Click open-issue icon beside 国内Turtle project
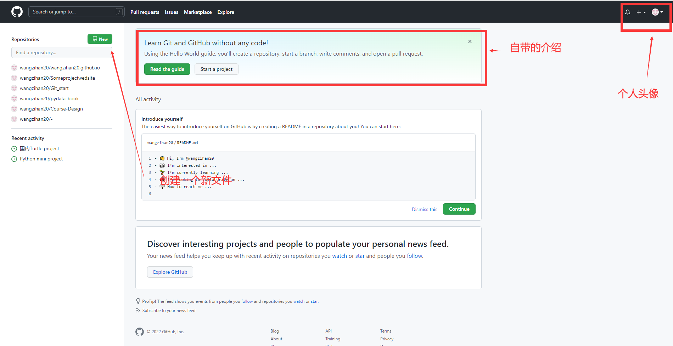The height and width of the screenshot is (346, 673). (14, 149)
